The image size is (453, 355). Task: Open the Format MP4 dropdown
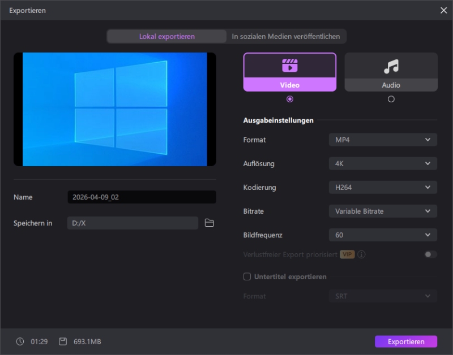[x=383, y=140]
